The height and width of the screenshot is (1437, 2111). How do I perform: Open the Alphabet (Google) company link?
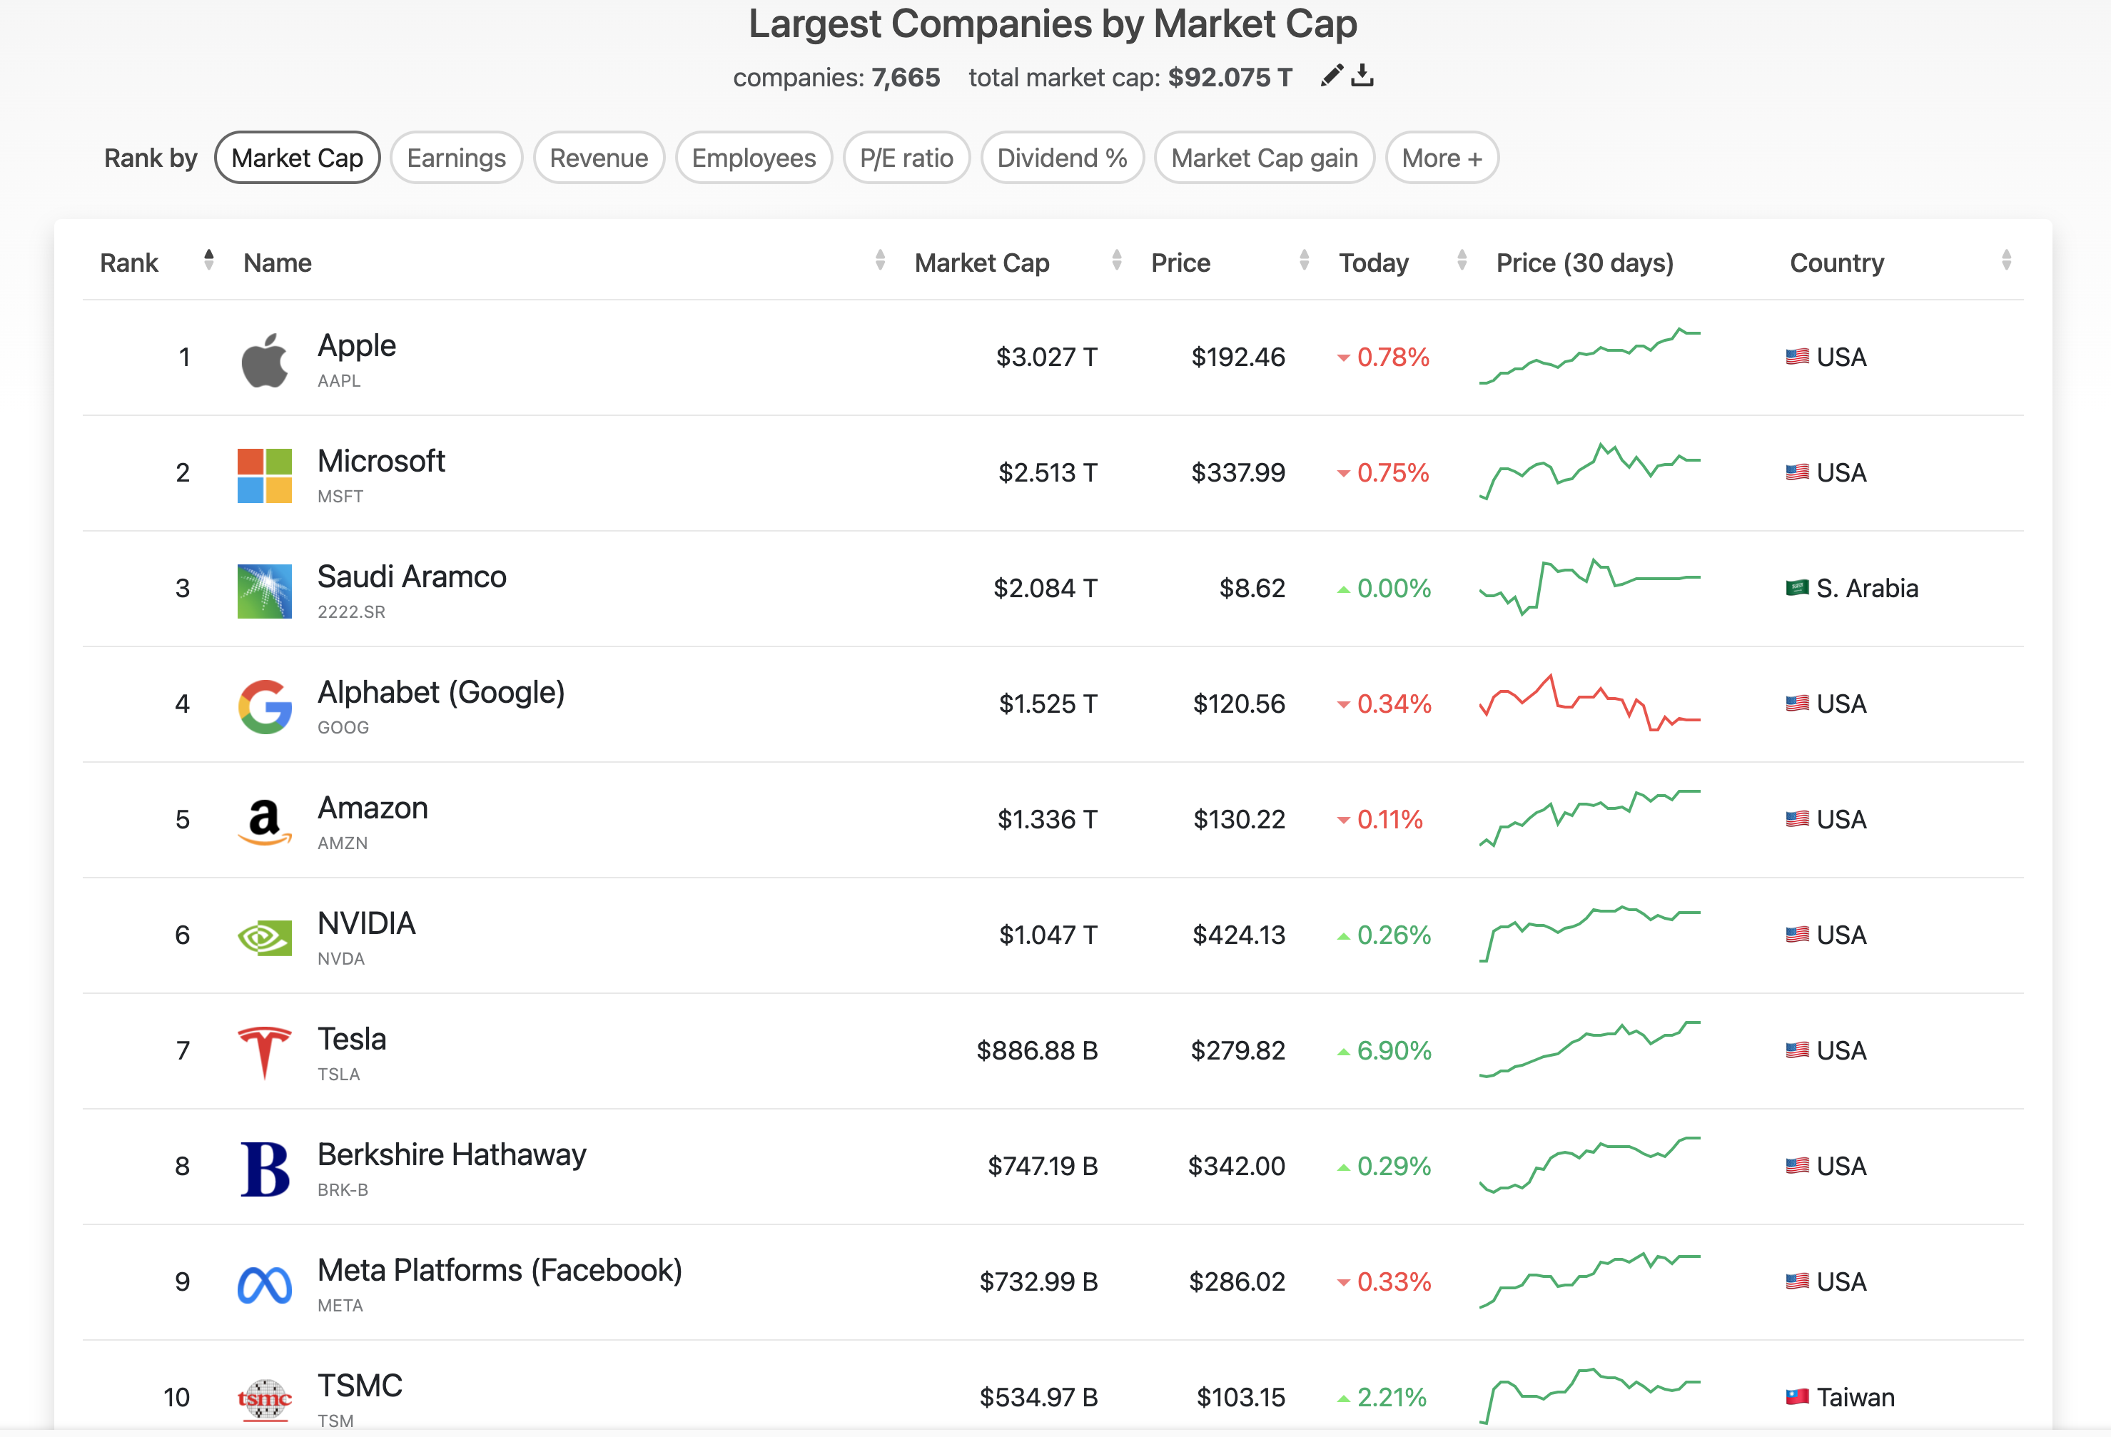tap(440, 693)
